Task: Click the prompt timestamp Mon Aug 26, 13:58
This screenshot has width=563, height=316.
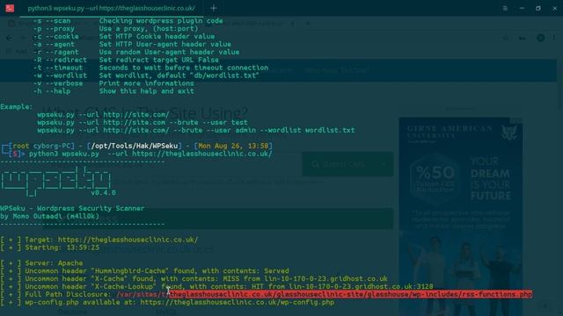Action: click(233, 146)
